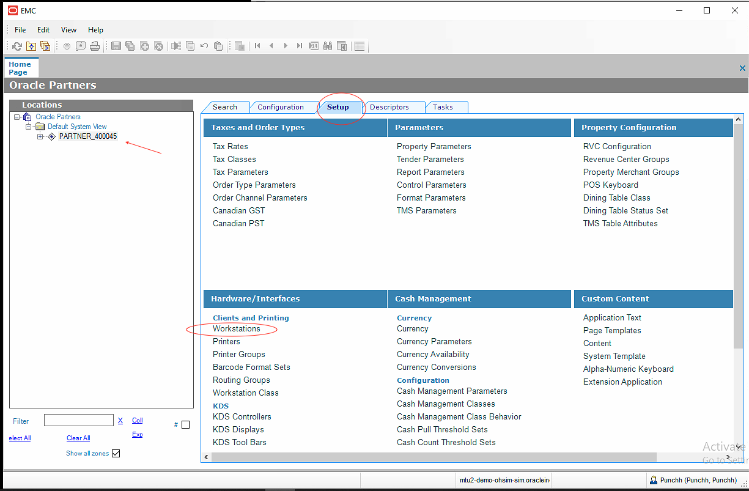Click the Undo curved-arrow icon

coord(204,46)
